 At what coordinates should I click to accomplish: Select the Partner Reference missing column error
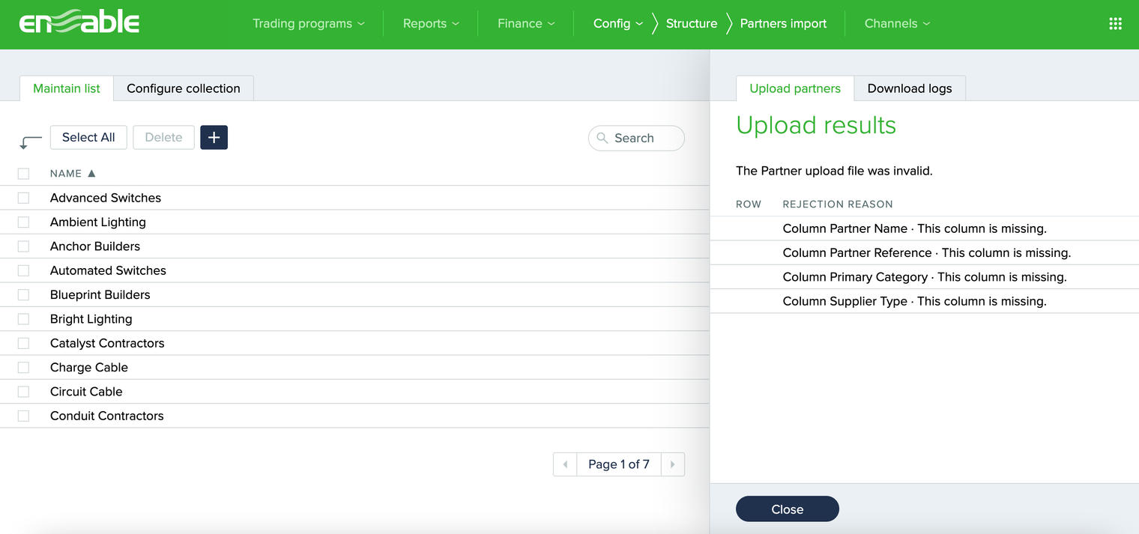[x=927, y=252]
